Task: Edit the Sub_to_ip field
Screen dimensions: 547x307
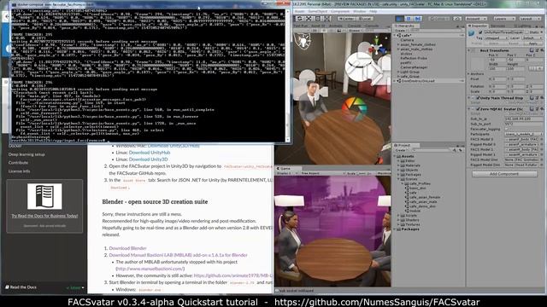Action: pyautogui.click(x=523, y=119)
